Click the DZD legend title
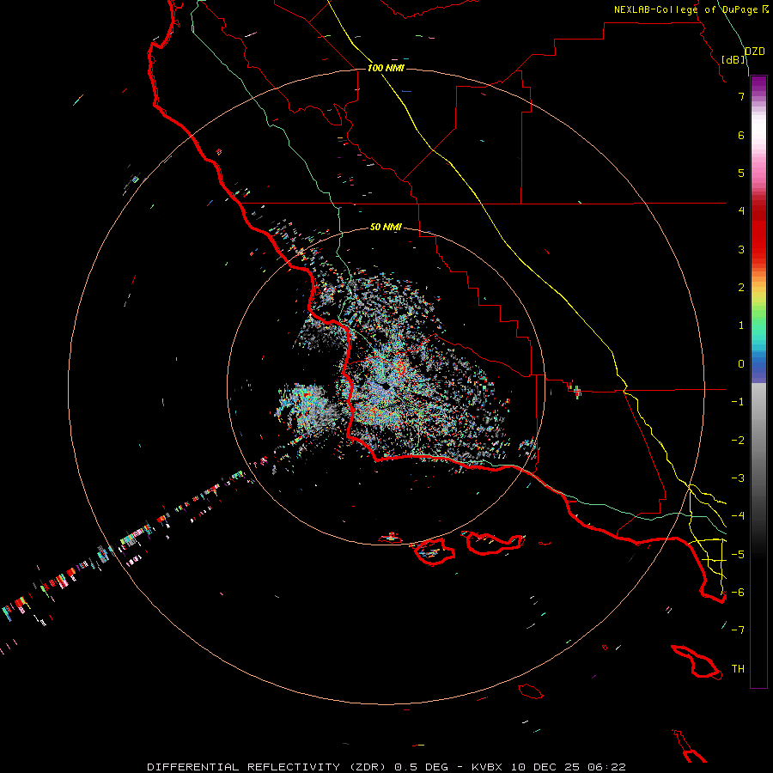773x773 pixels. coord(754,52)
